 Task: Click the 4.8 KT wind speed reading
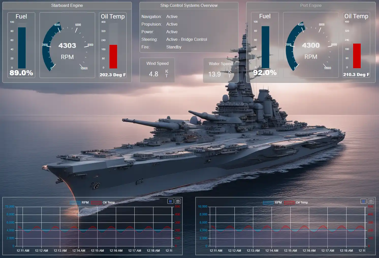[153, 74]
